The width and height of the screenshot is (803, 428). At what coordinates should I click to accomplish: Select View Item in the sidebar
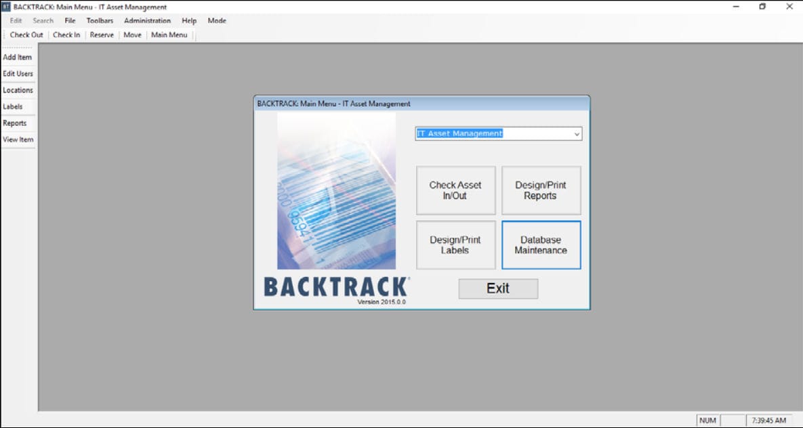click(17, 140)
